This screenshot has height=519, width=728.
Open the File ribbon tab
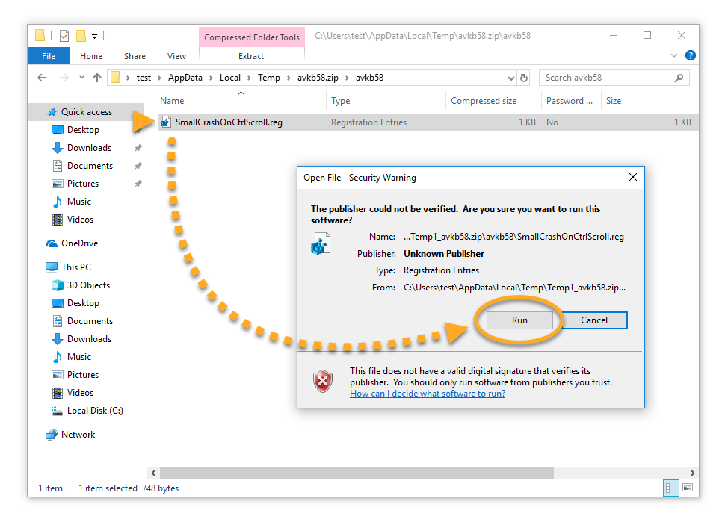tap(49, 56)
